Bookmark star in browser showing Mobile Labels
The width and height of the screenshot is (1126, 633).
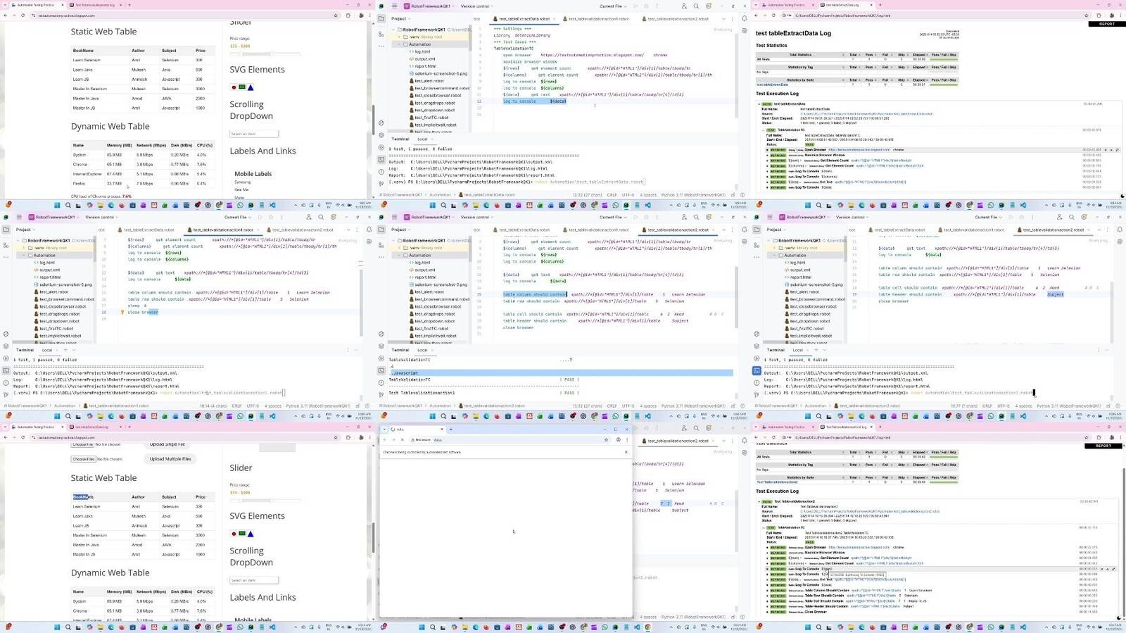[x=336, y=15]
